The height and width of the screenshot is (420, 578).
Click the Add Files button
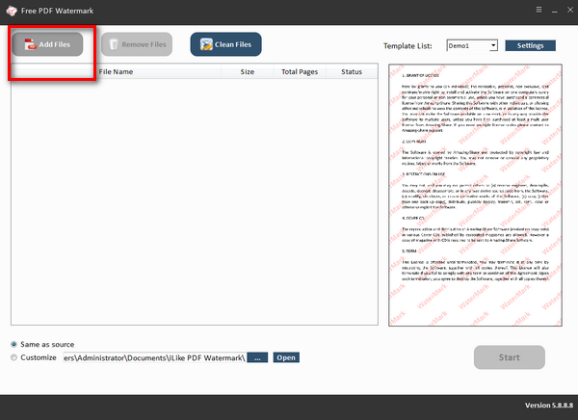click(x=47, y=44)
